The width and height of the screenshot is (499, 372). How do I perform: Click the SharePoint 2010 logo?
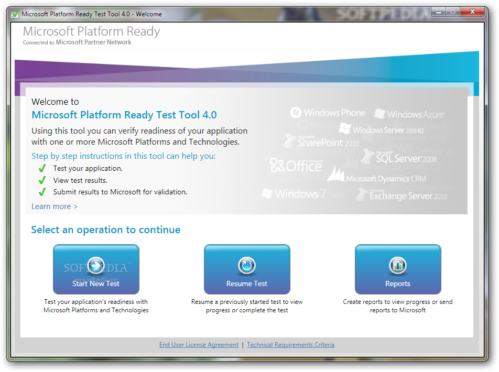(321, 141)
